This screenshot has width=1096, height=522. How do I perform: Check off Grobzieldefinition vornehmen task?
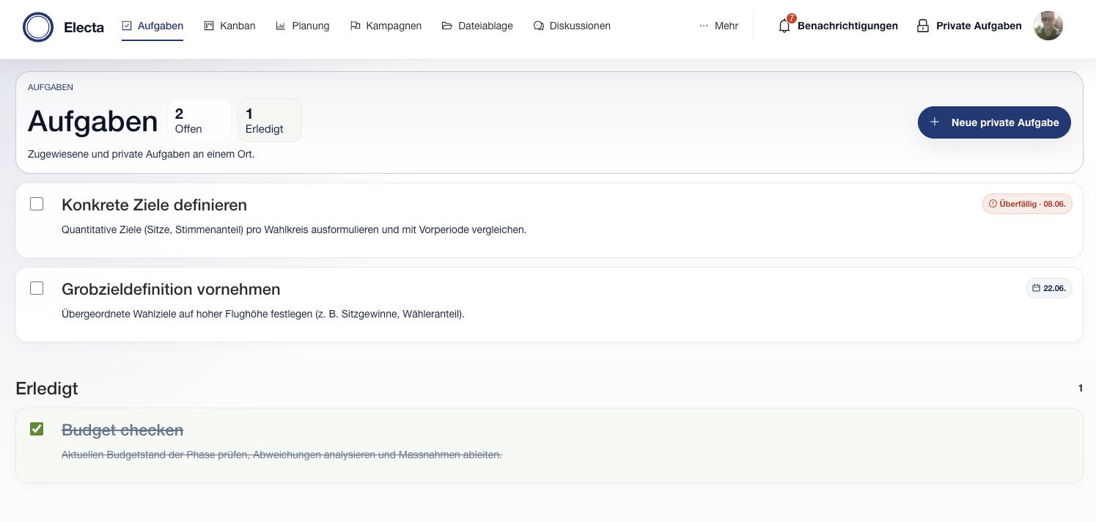tap(37, 288)
